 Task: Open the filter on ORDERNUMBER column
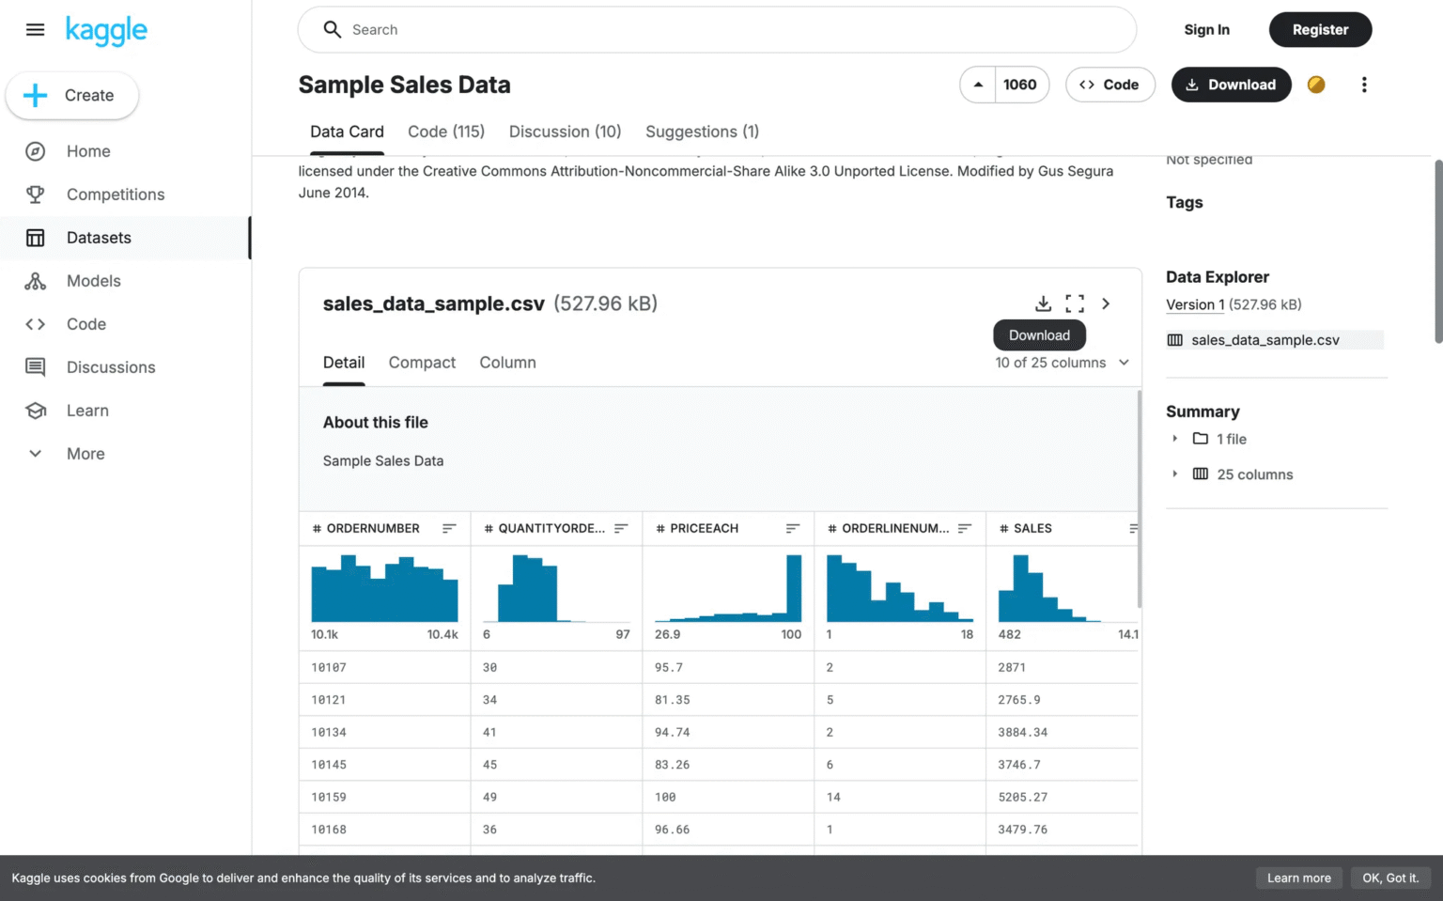[x=449, y=528]
